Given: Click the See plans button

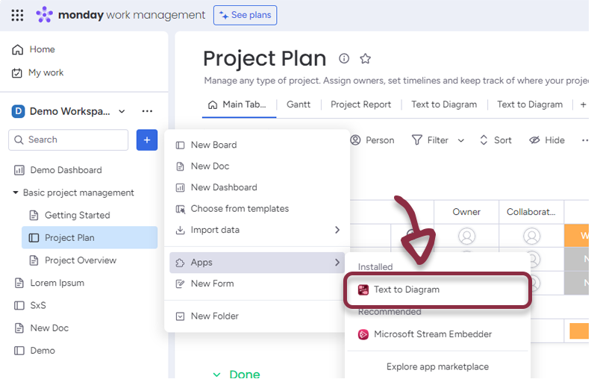Looking at the screenshot, I should pyautogui.click(x=245, y=15).
